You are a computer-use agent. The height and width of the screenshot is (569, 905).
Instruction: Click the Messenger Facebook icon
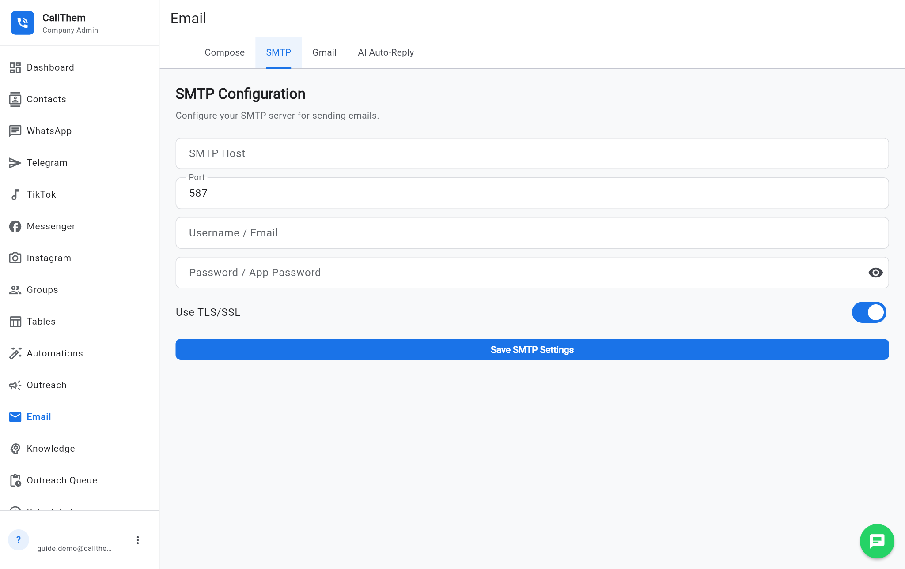click(15, 226)
